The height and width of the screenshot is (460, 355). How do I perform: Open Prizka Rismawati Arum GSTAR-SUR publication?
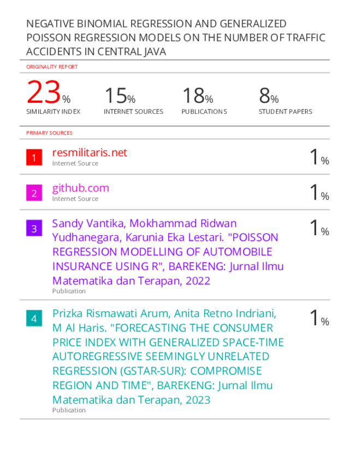(x=168, y=357)
